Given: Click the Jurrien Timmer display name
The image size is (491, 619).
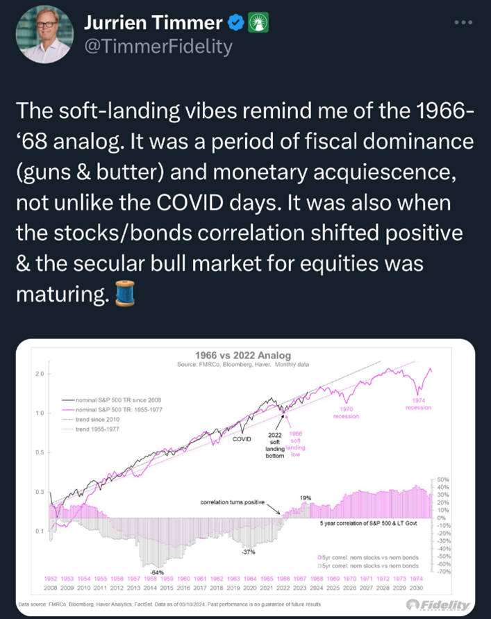Looking at the screenshot, I should (153, 23).
